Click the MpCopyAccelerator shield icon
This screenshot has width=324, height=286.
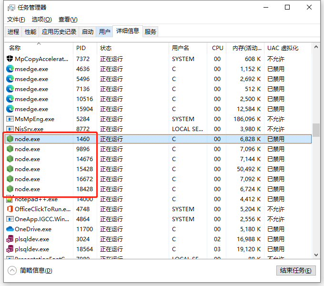(10, 59)
